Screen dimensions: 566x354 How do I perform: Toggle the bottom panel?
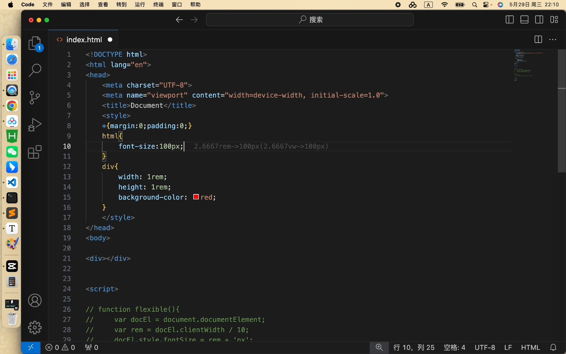click(524, 20)
